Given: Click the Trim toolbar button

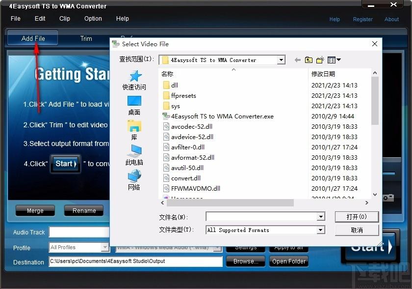Looking at the screenshot, I should [x=86, y=39].
